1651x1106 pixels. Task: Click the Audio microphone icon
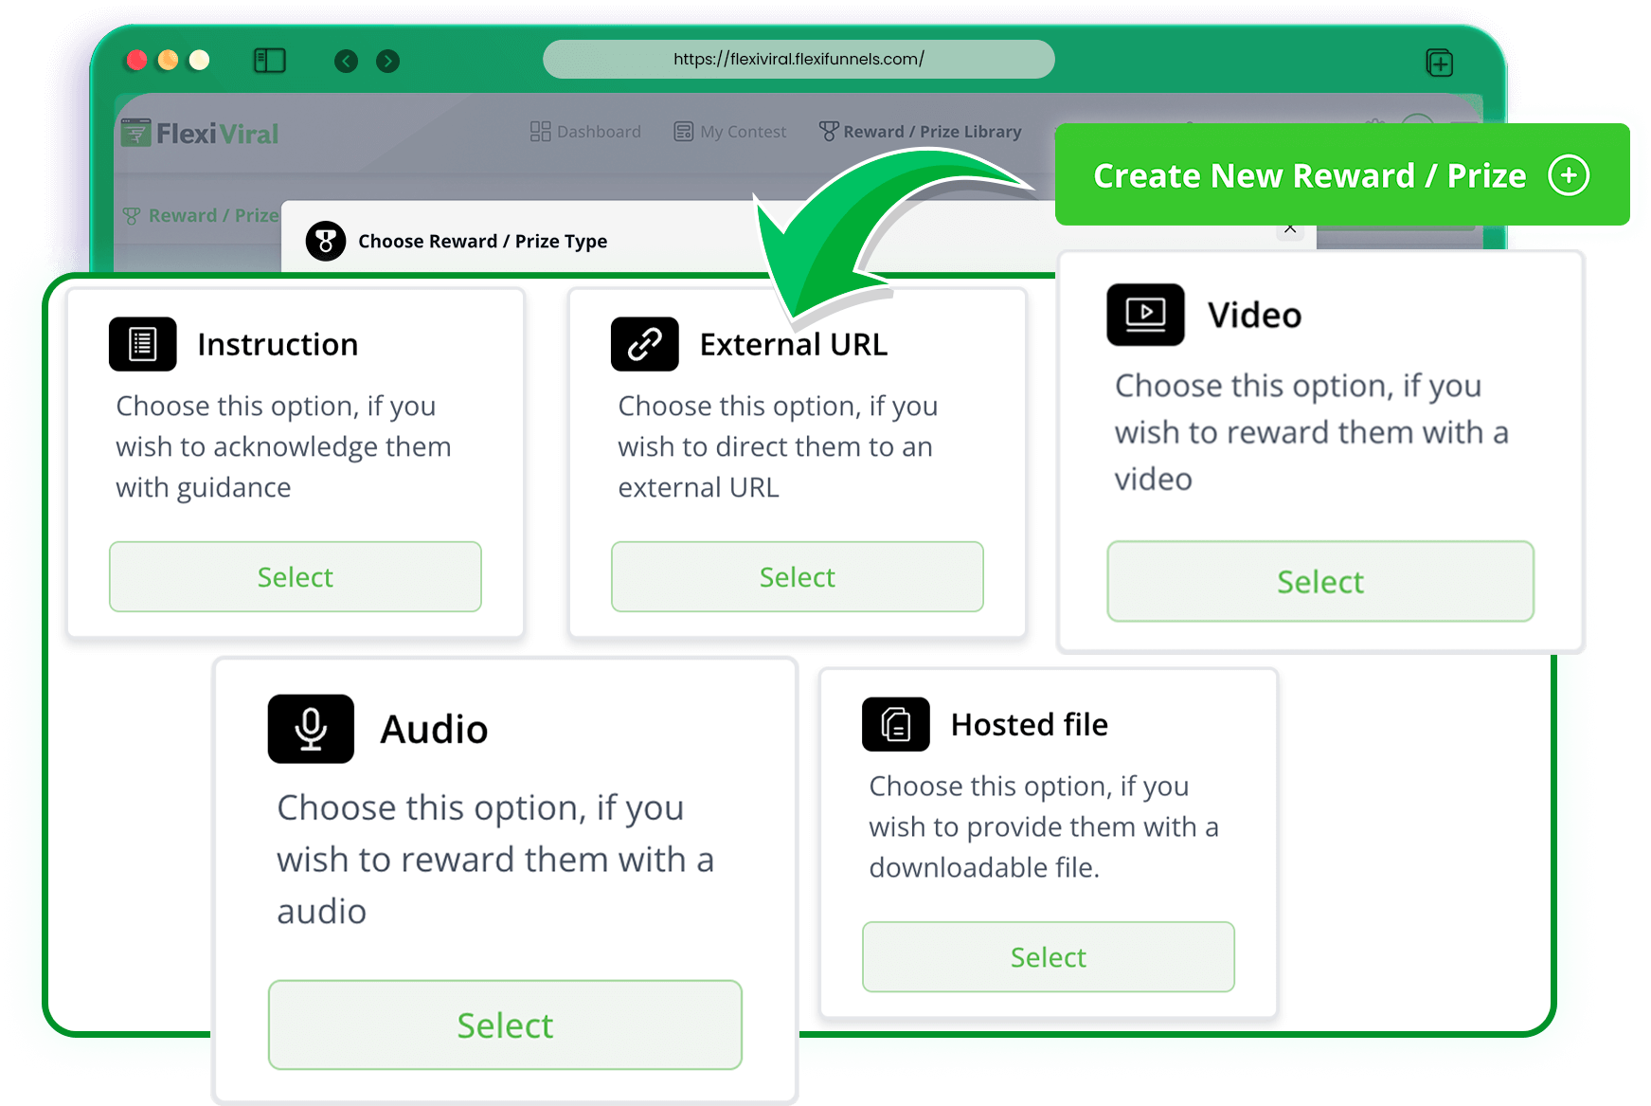311,729
